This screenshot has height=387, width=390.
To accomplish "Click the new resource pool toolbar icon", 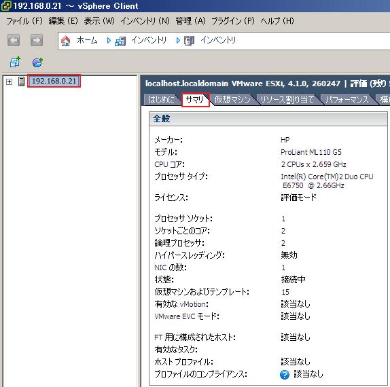I will 37,62.
